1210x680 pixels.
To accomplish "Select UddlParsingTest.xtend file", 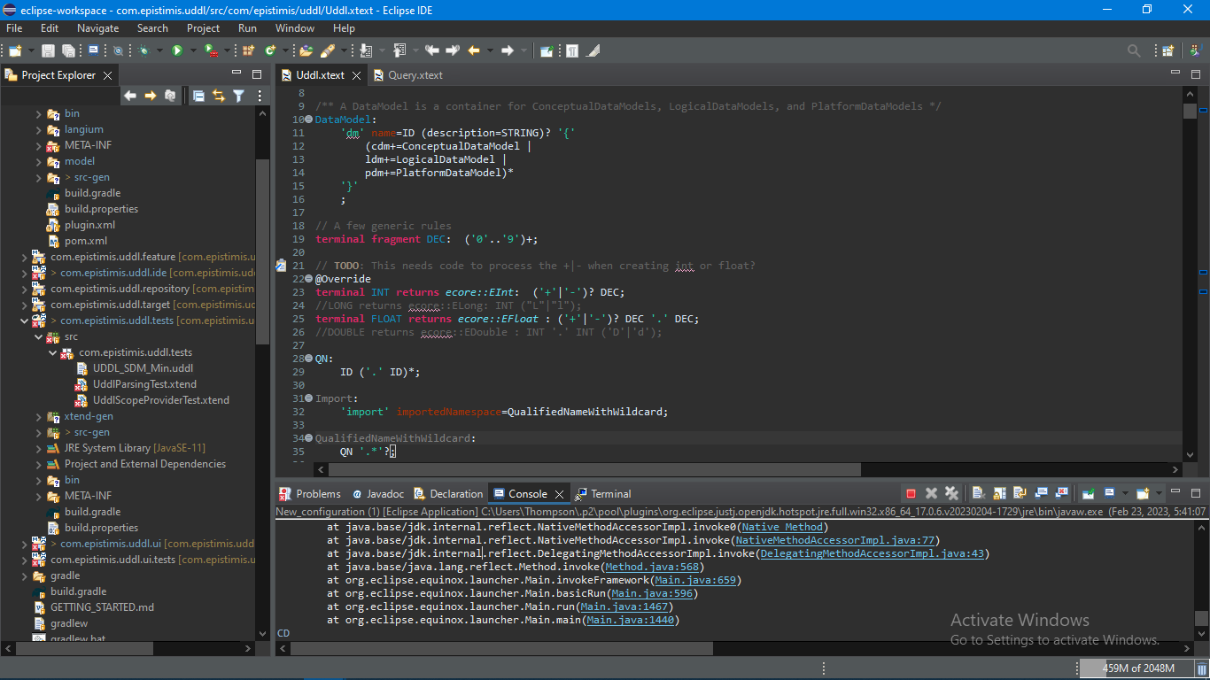I will 144,384.
